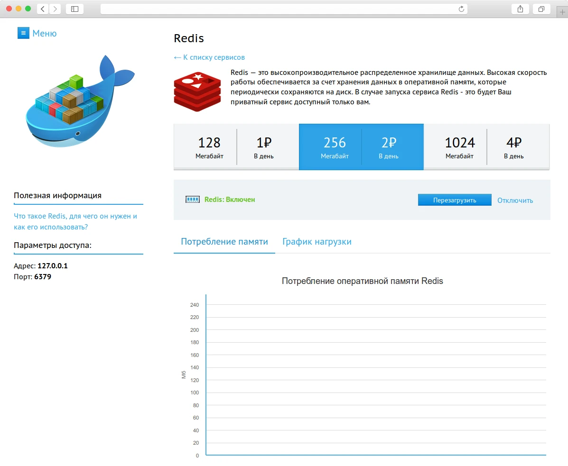Switch to the График нагрузки tab
This screenshot has height=466, width=568.
point(317,241)
